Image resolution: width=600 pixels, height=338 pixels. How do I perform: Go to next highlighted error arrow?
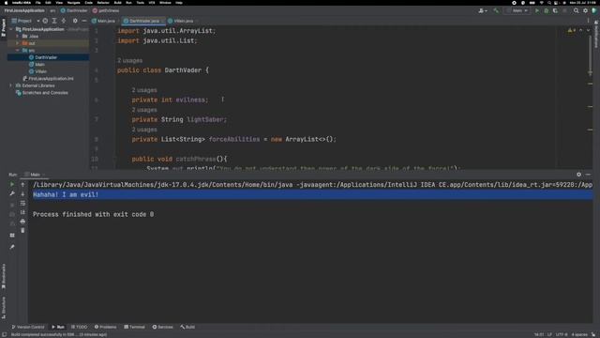coord(588,30)
